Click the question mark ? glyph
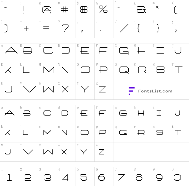 65,28
